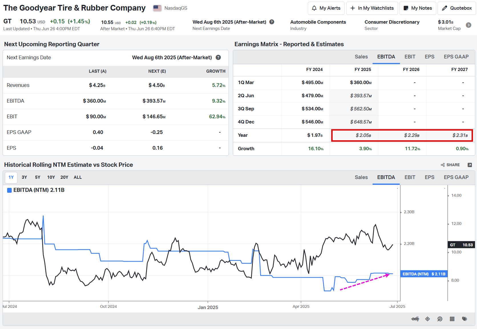The width and height of the screenshot is (477, 329).
Task: Select the ALL chart range
Action: tap(78, 177)
